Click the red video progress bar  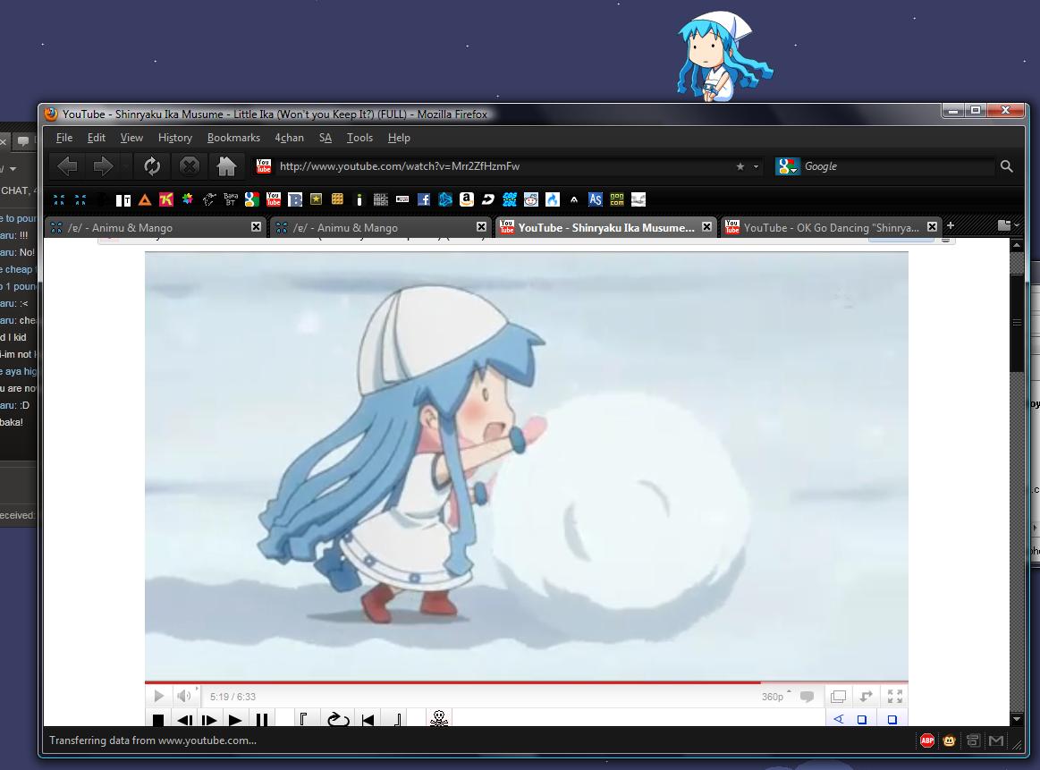[452, 681]
